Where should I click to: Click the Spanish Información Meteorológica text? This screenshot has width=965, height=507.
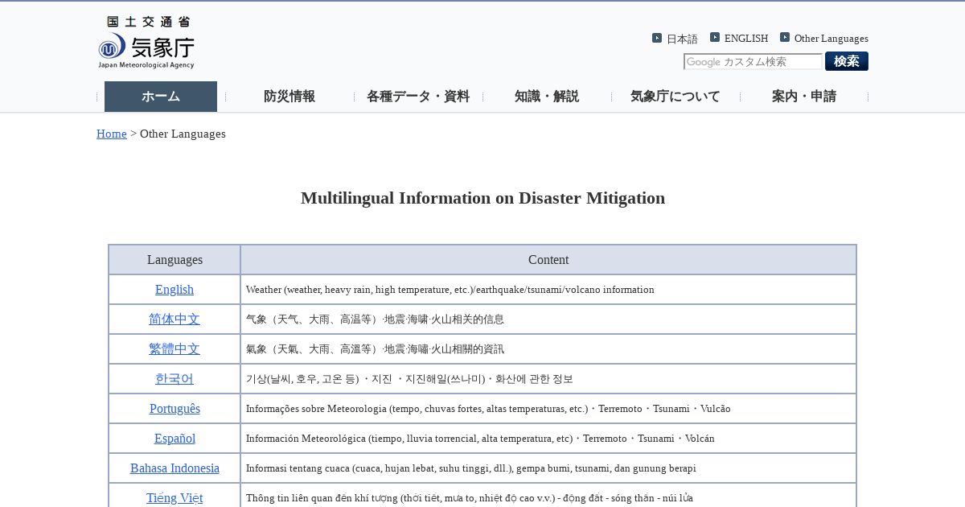pyautogui.click(x=480, y=439)
